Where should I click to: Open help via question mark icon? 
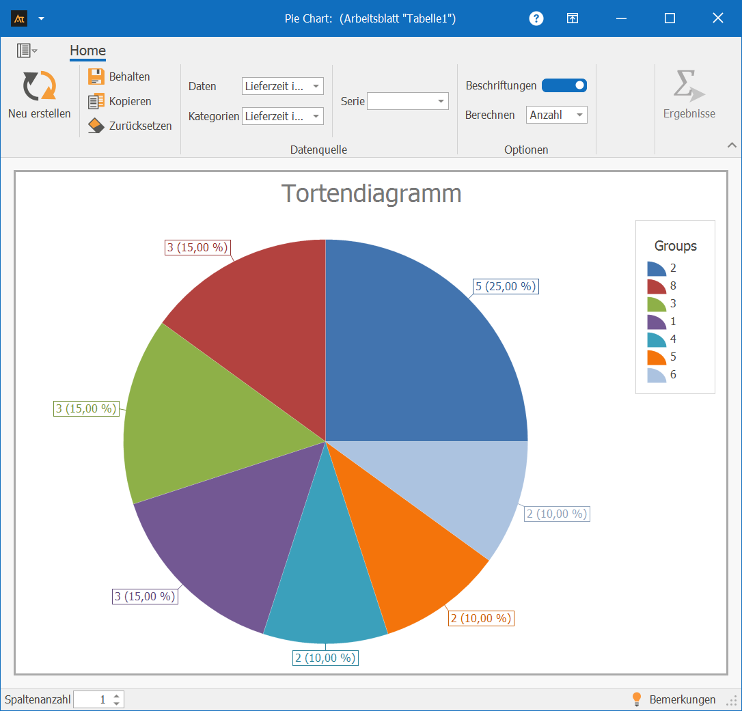click(x=536, y=18)
